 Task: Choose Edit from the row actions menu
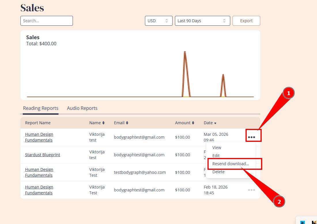(x=216, y=156)
